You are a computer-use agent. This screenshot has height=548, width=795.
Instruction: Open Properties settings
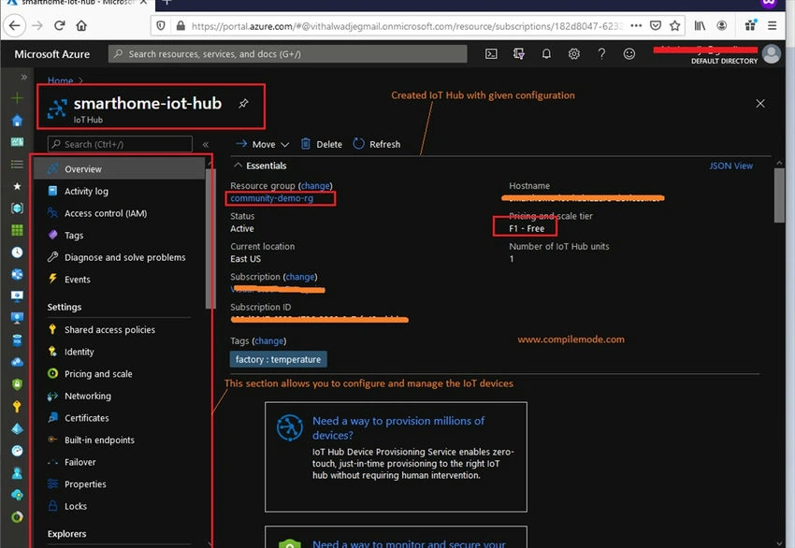click(85, 484)
